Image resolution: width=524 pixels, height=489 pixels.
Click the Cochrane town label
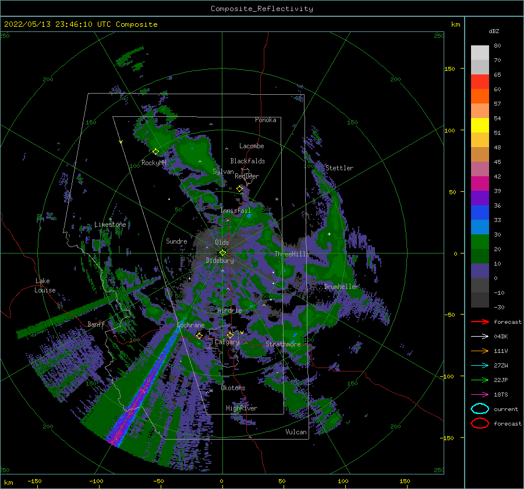[190, 325]
